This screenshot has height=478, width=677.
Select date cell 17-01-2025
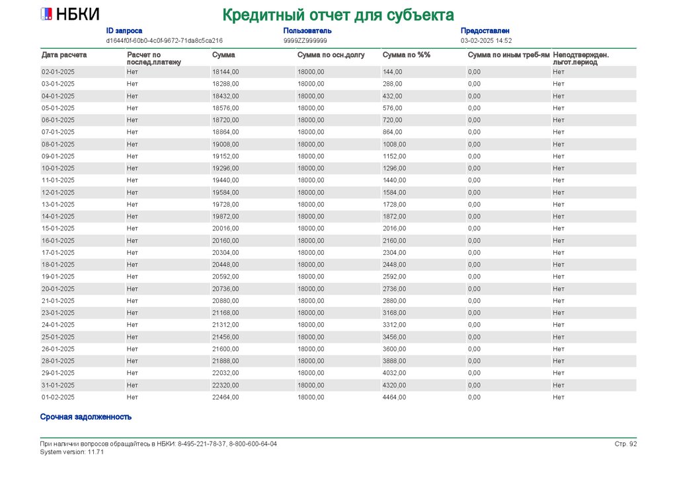click(58, 253)
